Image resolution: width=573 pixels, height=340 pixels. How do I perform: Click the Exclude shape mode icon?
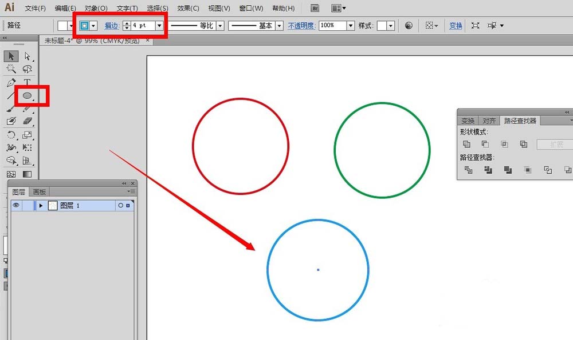click(x=524, y=145)
